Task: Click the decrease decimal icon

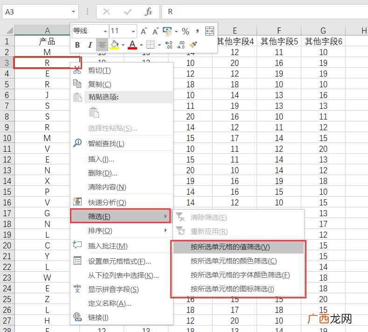Action: pyautogui.click(x=181, y=45)
